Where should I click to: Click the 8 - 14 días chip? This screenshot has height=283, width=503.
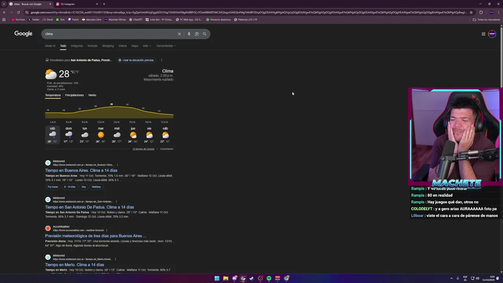pos(70,187)
